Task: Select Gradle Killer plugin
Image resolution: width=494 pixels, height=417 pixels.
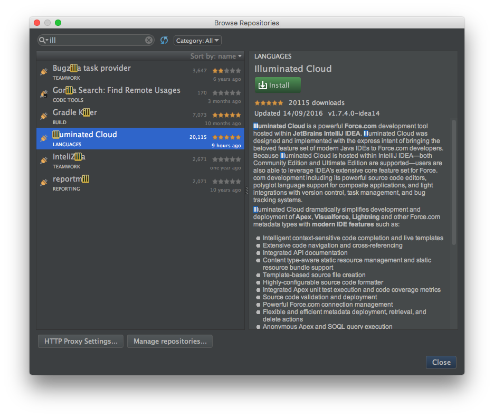Action: point(140,116)
